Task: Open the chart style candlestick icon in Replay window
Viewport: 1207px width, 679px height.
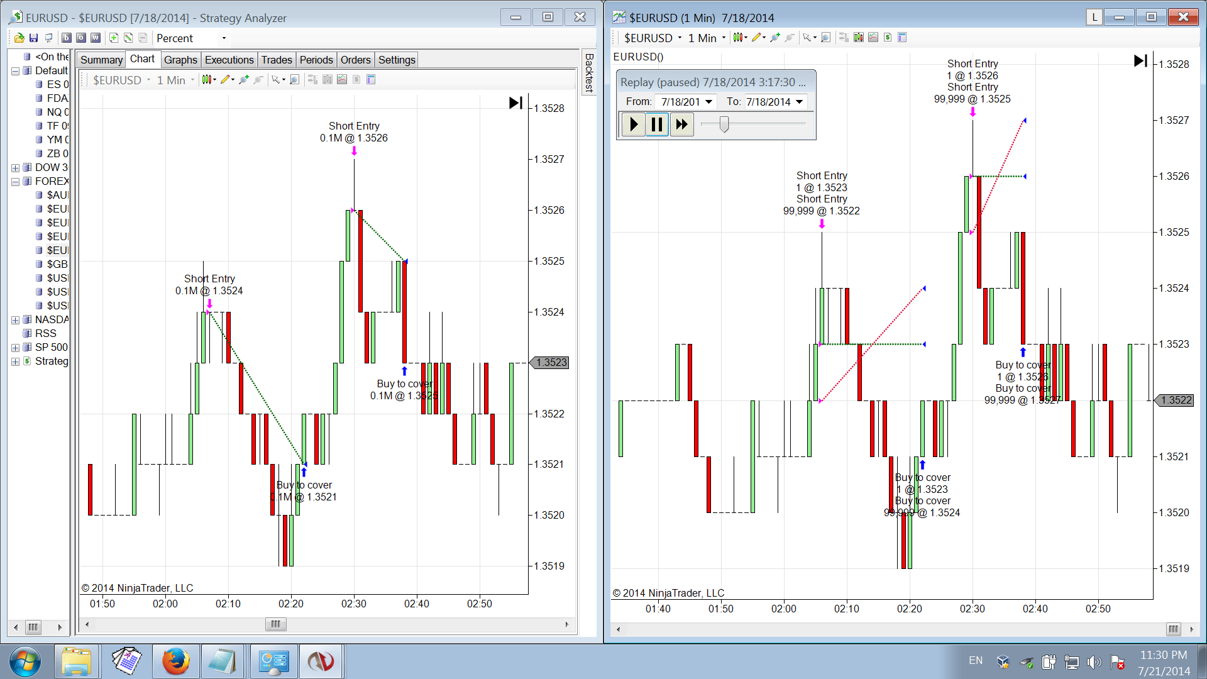Action: point(739,38)
